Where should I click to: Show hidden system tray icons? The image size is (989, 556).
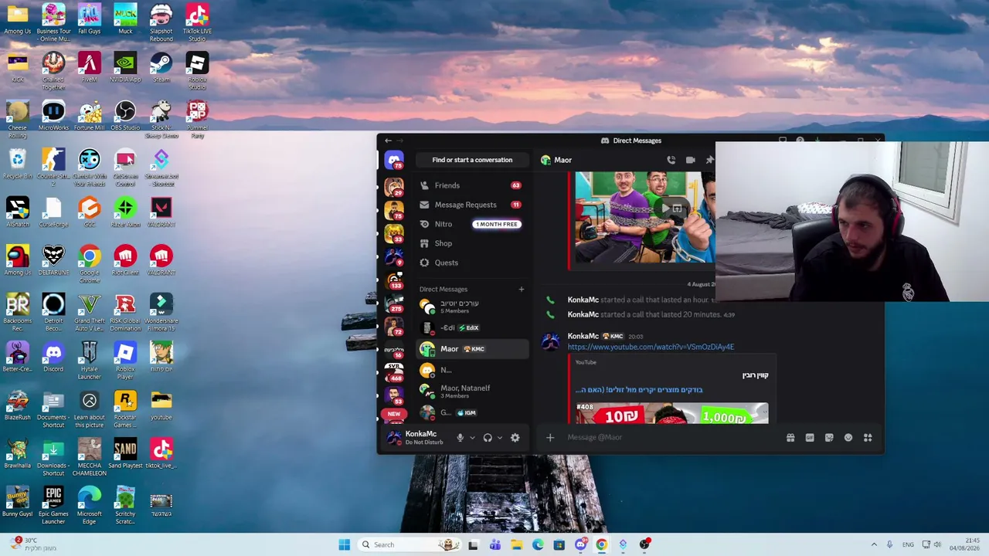coord(874,544)
